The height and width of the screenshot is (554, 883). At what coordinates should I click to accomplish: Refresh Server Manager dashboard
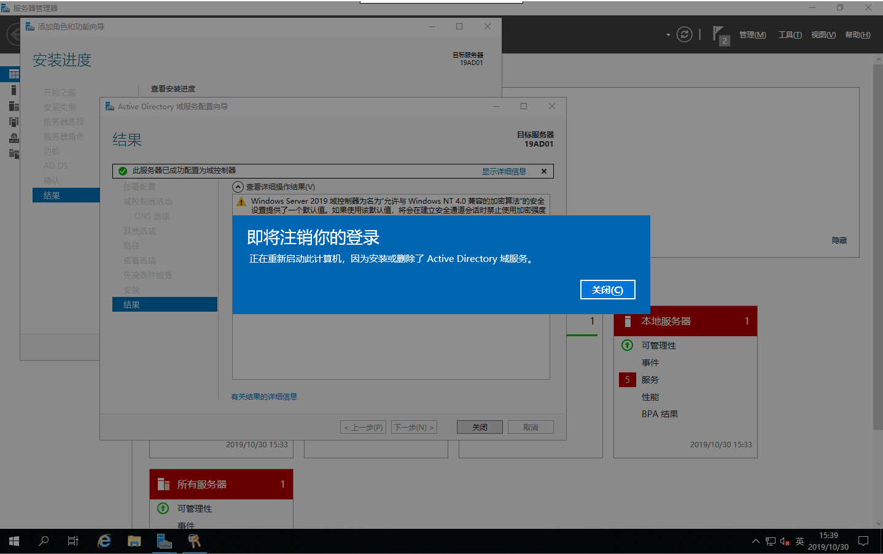[x=684, y=34]
